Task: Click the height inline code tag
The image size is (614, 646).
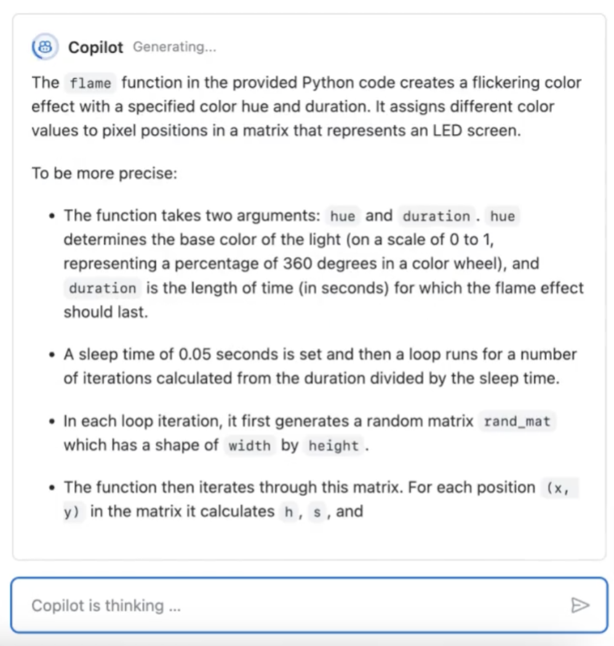Action: (333, 445)
